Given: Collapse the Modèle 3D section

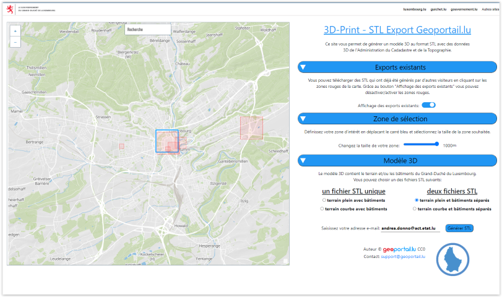Looking at the screenshot, I should 304,160.
